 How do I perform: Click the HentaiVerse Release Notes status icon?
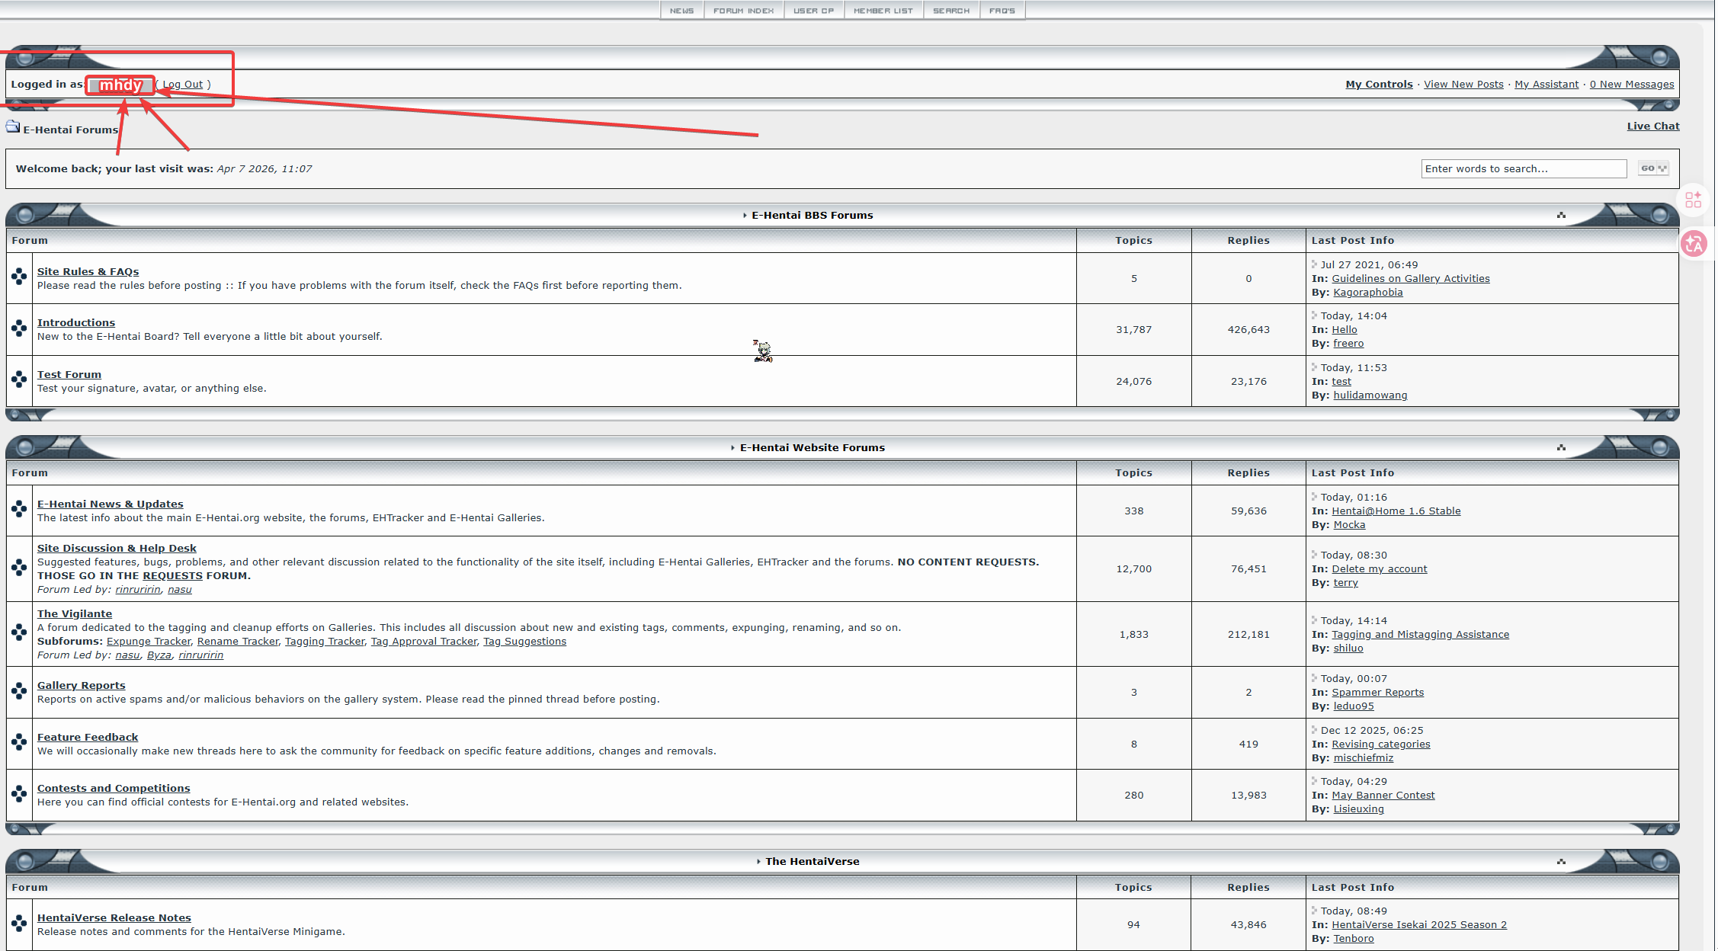19,924
